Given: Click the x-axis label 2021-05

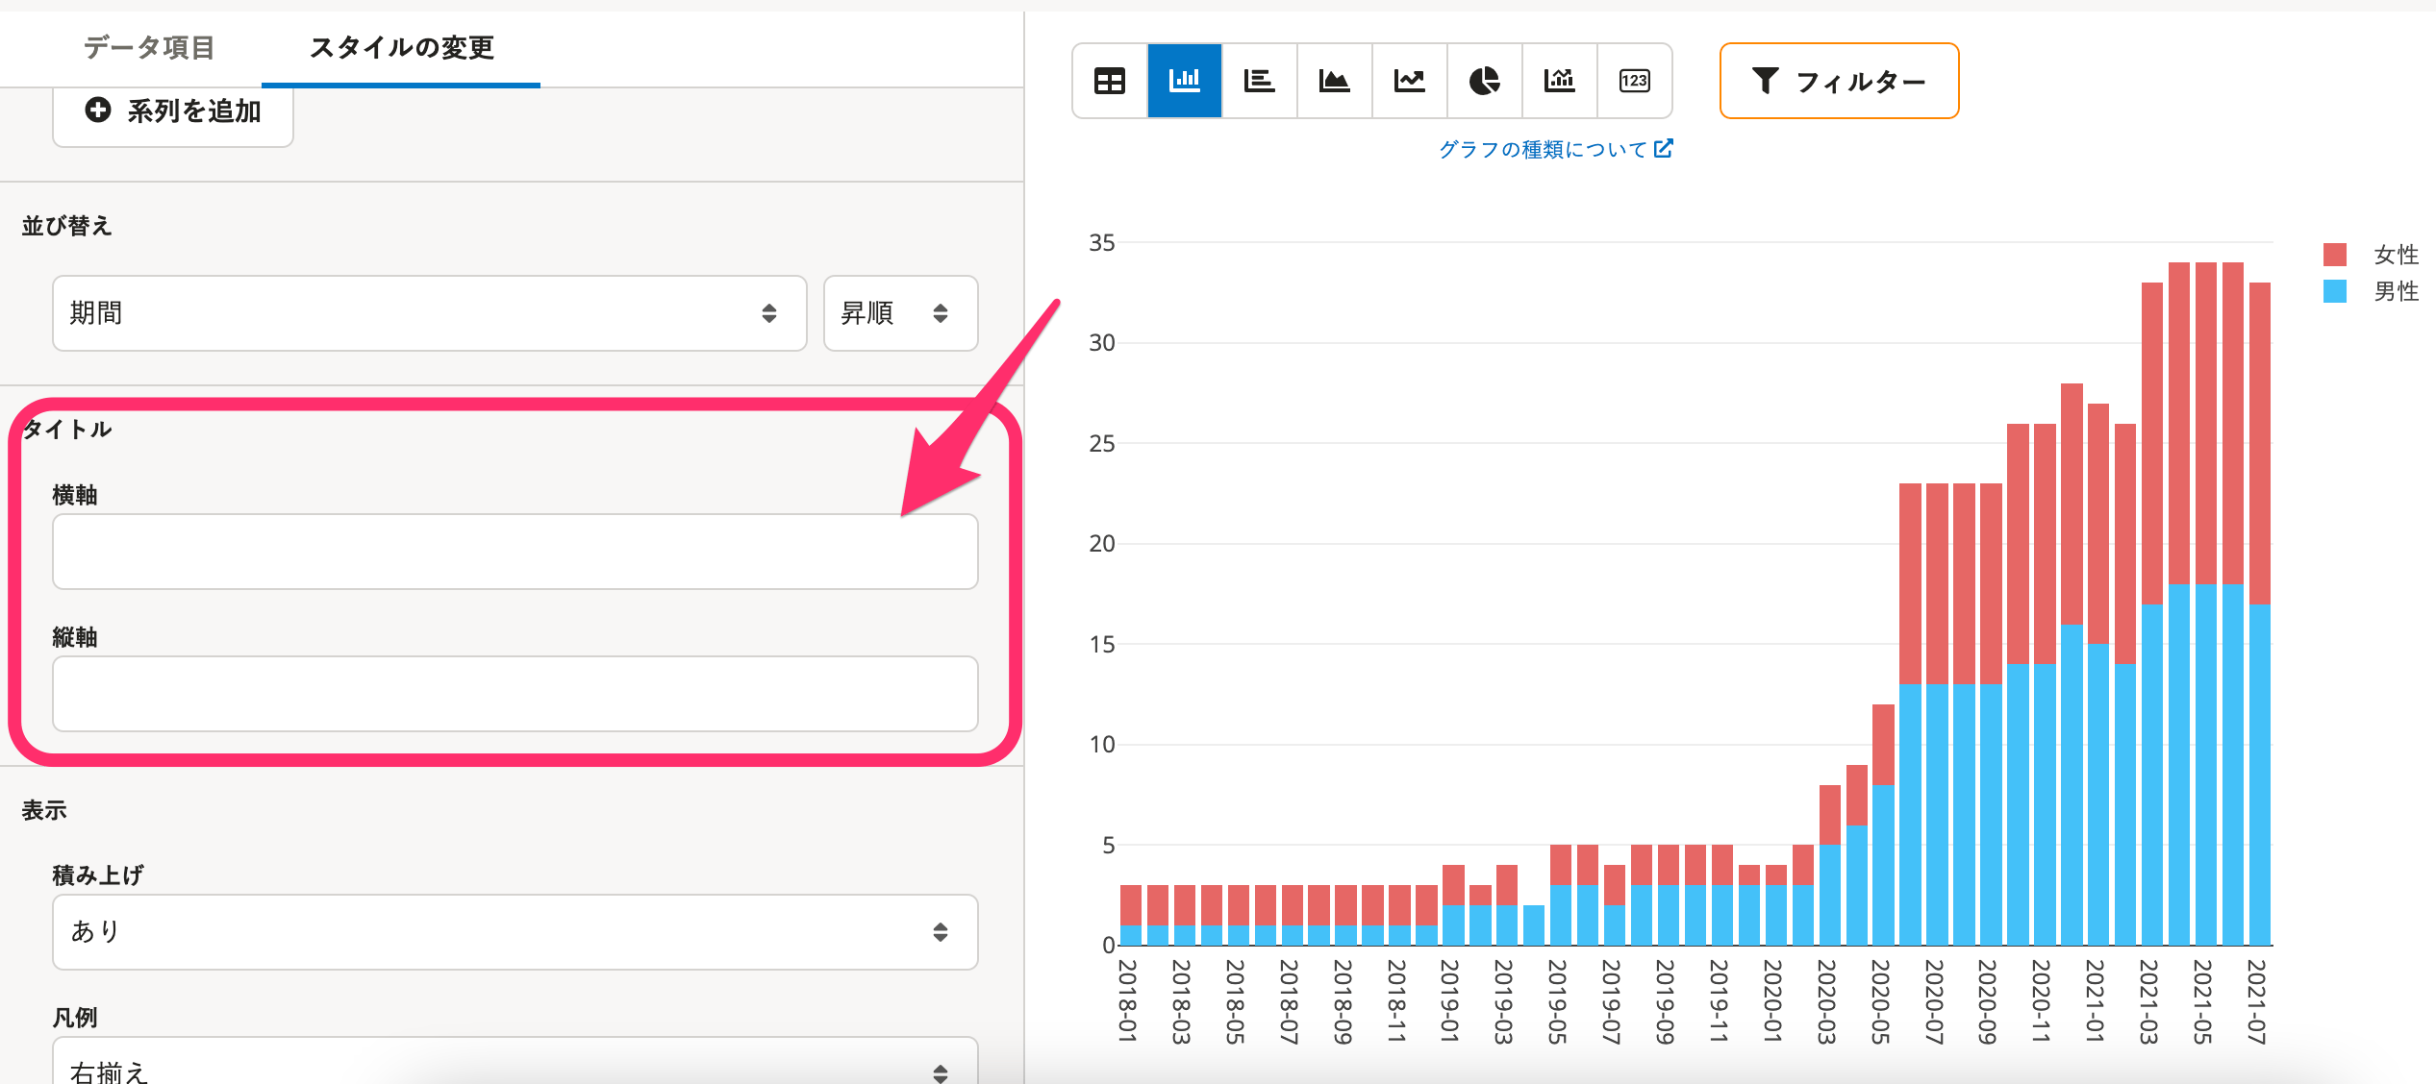Looking at the screenshot, I should 2203,1000.
